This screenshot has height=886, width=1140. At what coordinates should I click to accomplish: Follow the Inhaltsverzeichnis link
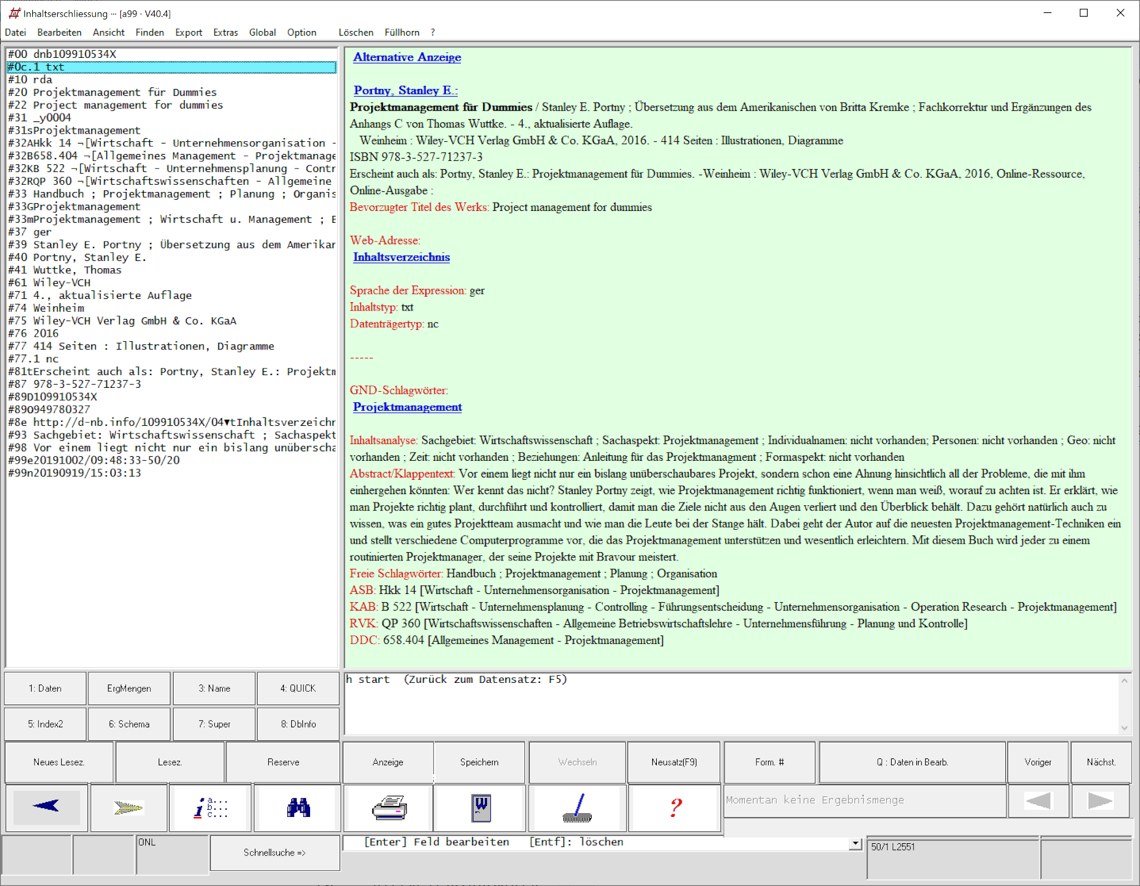click(x=401, y=257)
